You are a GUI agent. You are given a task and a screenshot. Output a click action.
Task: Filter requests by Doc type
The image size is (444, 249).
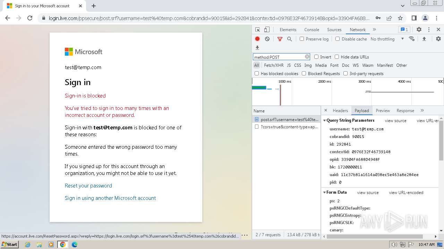tap(345, 65)
